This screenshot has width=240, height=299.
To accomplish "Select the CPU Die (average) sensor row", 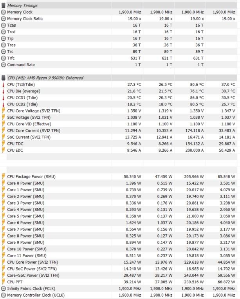I will (x=23, y=91).
